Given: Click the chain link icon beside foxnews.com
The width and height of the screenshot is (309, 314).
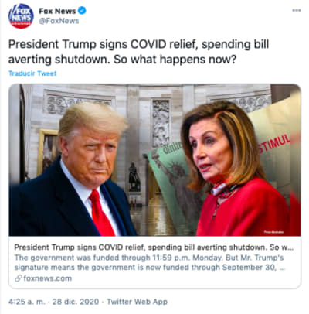Looking at the screenshot, I should point(18,278).
